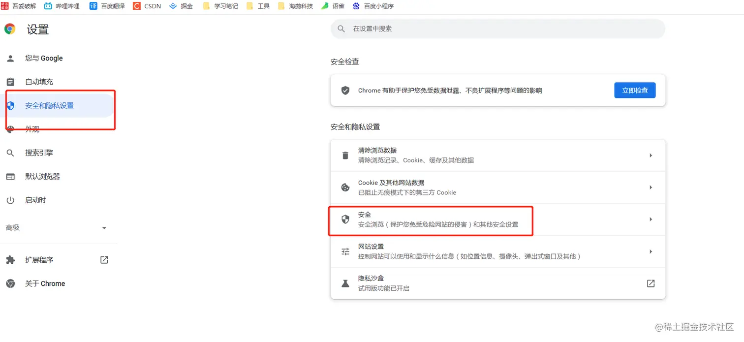Open the 清除浏览数据 row

pos(498,155)
